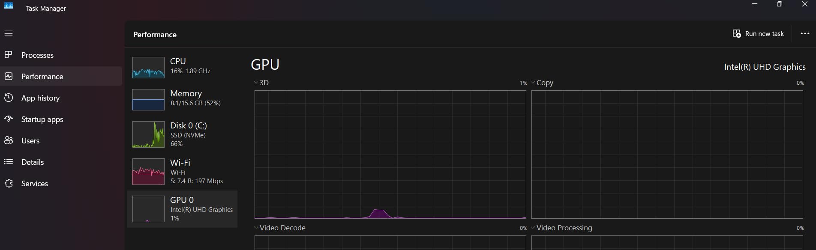The height and width of the screenshot is (250, 816).
Task: Select the Wi-Fi mini graph thumbnail
Action: pyautogui.click(x=148, y=172)
